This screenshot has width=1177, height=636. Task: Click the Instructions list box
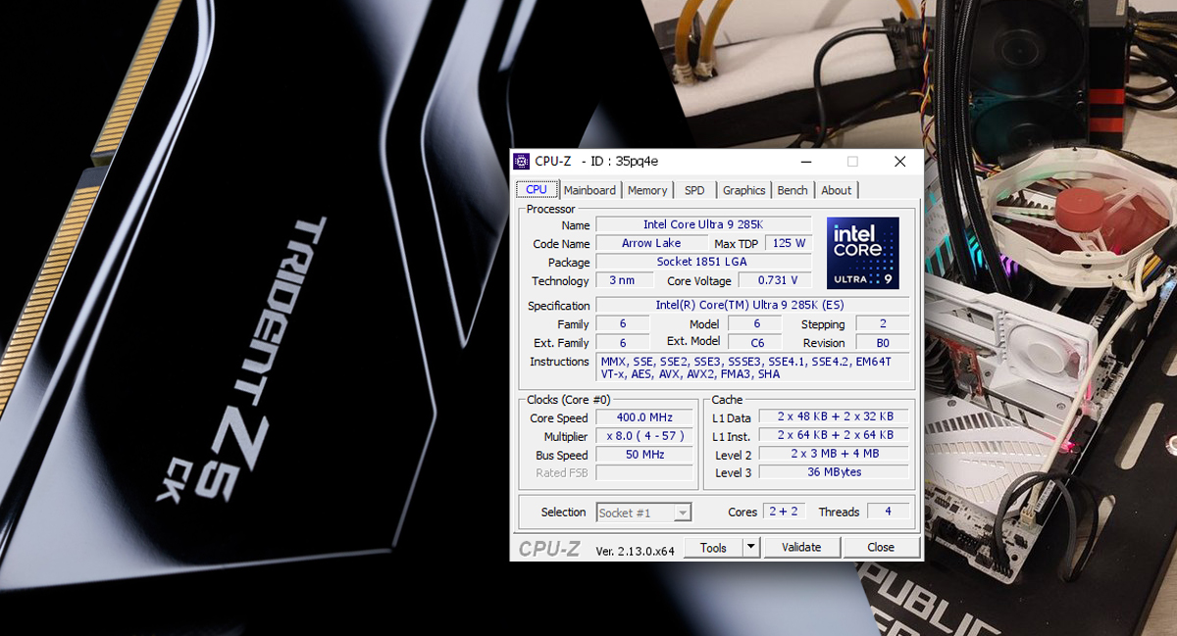point(751,367)
